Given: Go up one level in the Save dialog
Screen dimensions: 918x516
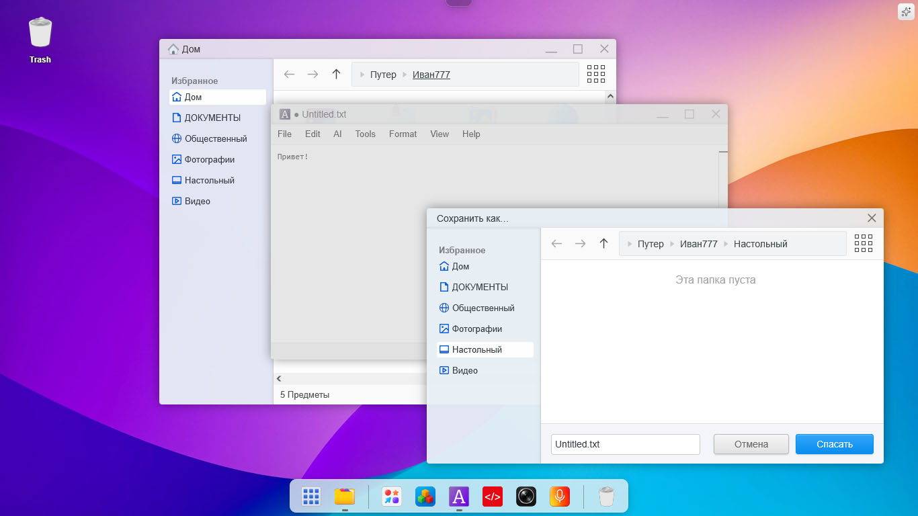Looking at the screenshot, I should (603, 244).
